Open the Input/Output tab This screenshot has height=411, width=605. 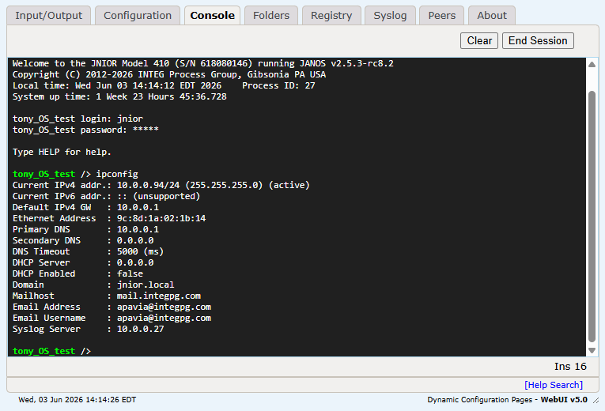[x=48, y=16]
